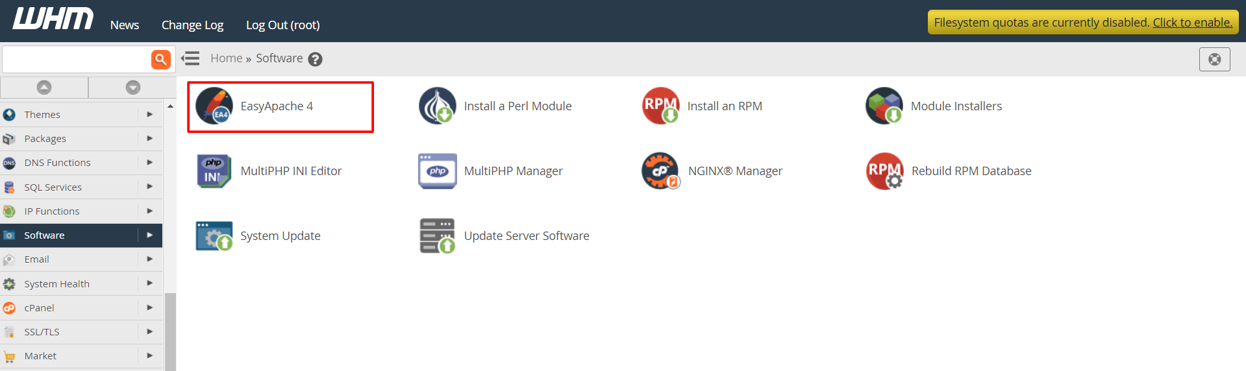Expand the SSL/TLS submenu arrow
Viewport: 1246px width, 371px height.
click(x=150, y=331)
